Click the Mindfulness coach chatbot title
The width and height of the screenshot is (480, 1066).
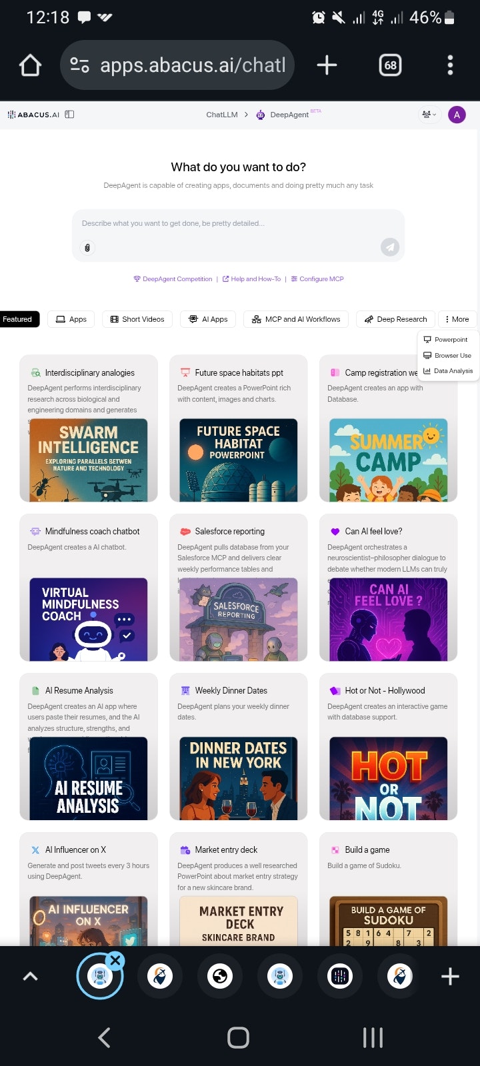[93, 532]
